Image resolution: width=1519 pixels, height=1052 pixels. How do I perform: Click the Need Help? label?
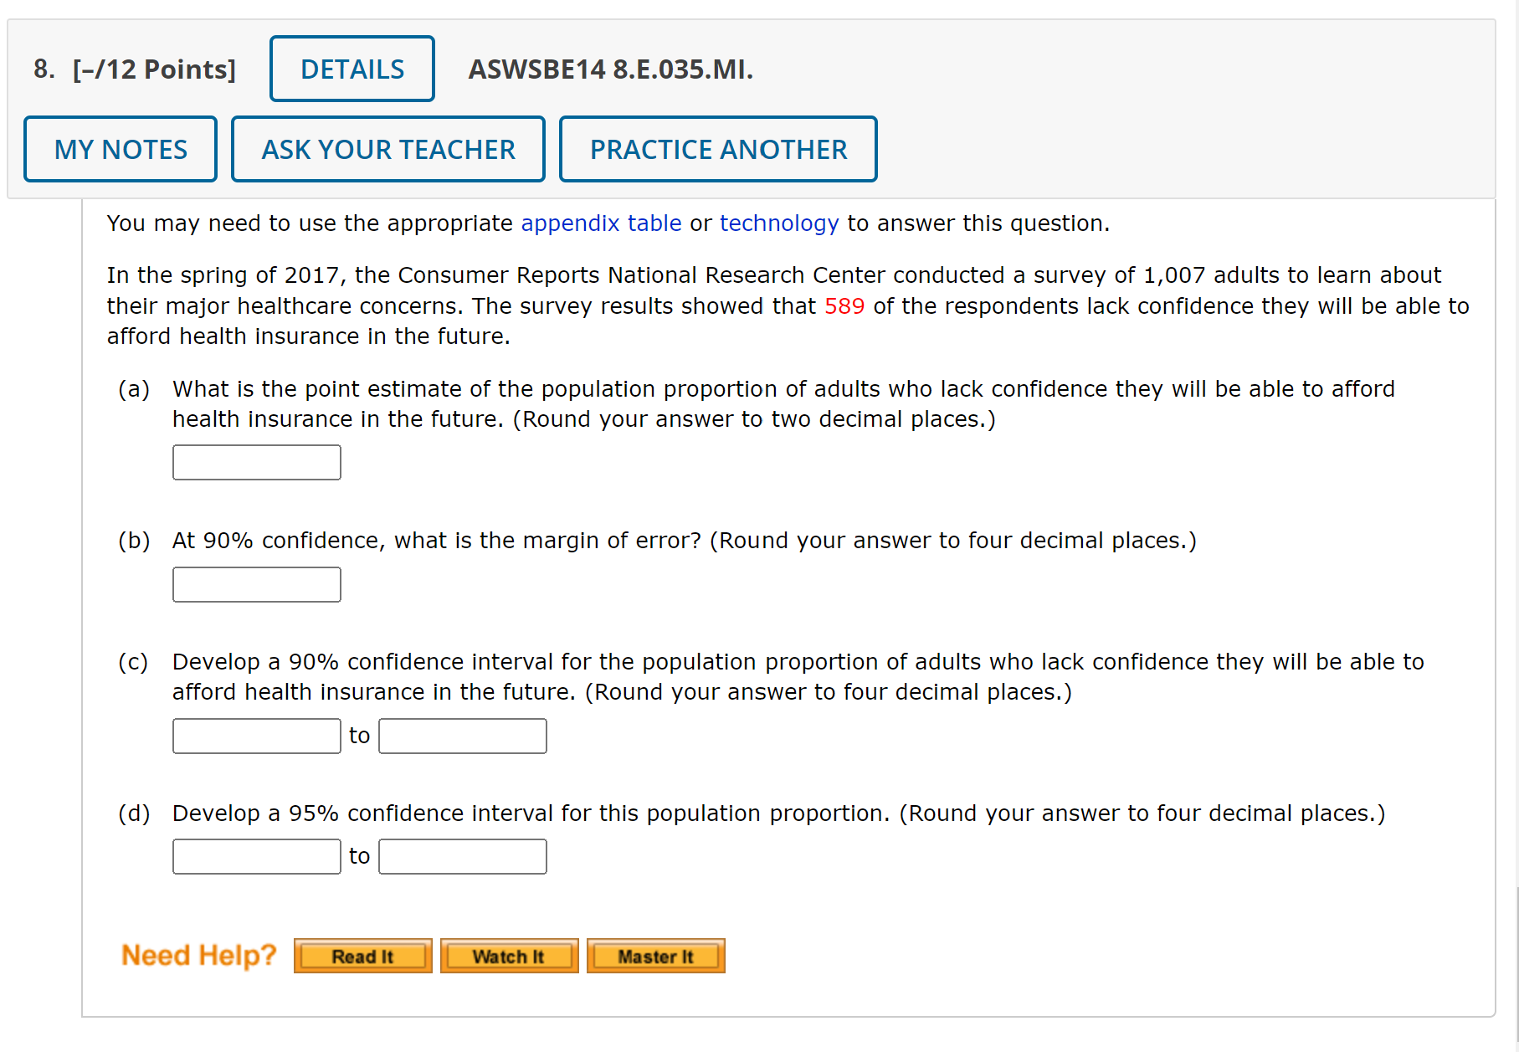[x=198, y=954]
